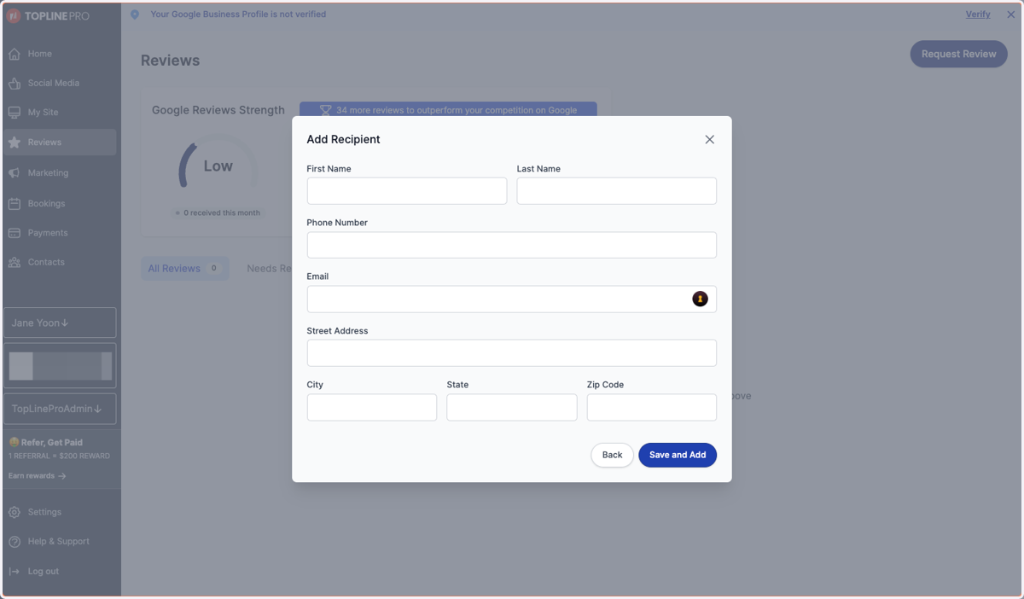Click 'Refer, Get Paid' text
The image size is (1024, 599).
point(52,443)
